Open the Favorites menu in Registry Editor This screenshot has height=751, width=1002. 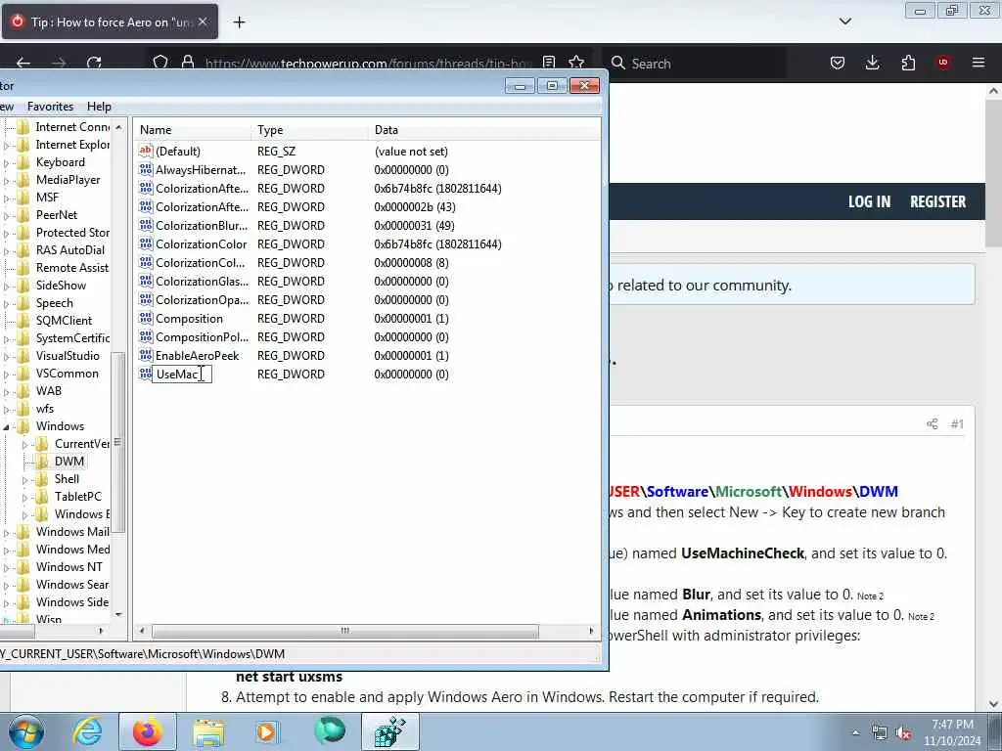[x=50, y=107]
